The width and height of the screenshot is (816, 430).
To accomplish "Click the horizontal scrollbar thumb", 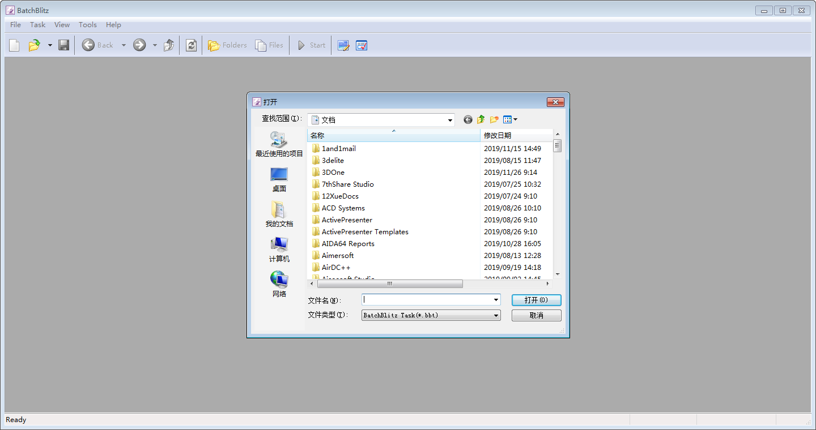I will pos(389,284).
